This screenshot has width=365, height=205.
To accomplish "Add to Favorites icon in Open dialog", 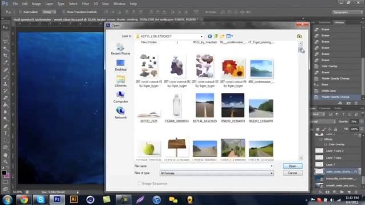I will tap(299, 36).
